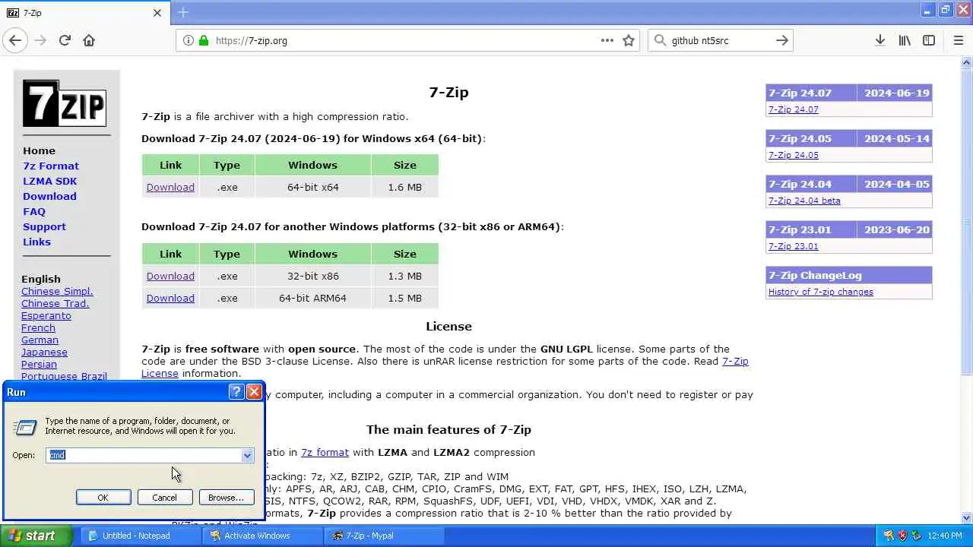Click the green padlock security icon
Screen dimensions: 973x547
[x=203, y=40]
